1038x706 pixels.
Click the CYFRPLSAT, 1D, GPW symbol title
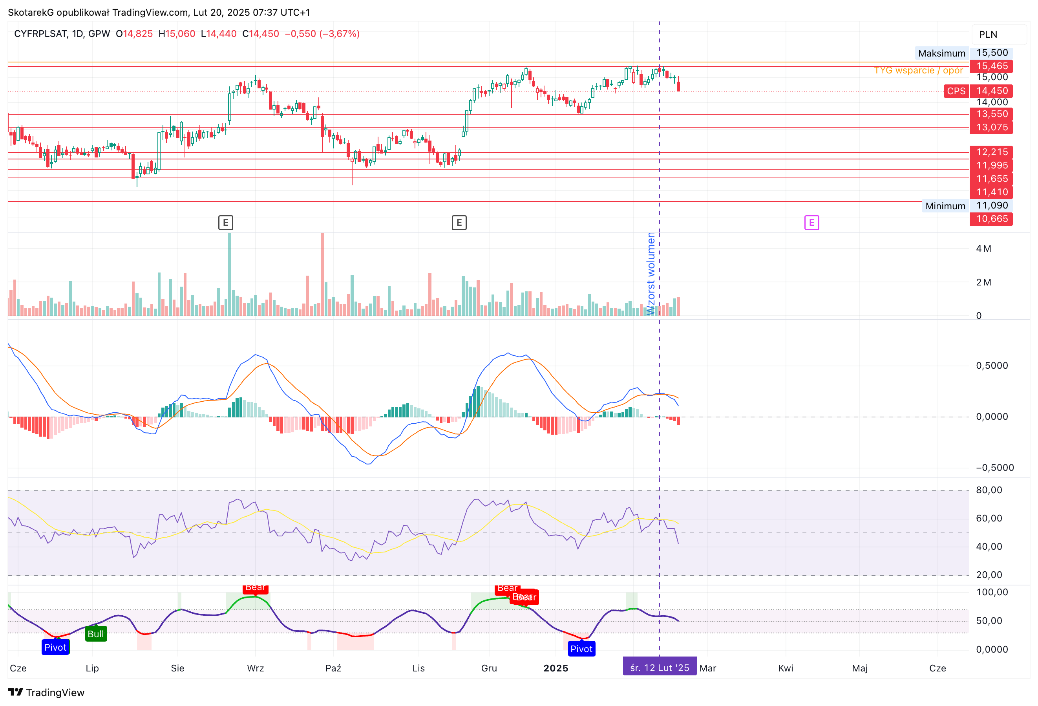tap(62, 34)
